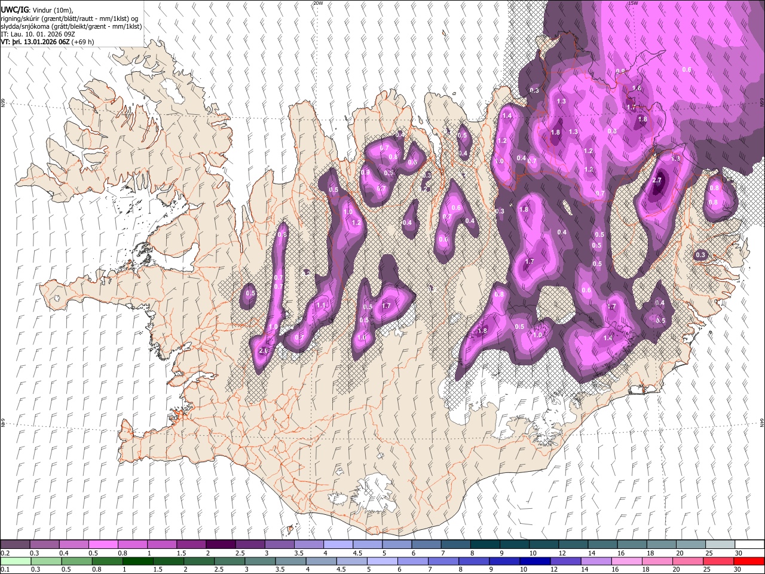The height and width of the screenshot is (574, 765).
Task: Click bright pink snow swatch between 0.5 and 0.8
Action: coord(103,544)
